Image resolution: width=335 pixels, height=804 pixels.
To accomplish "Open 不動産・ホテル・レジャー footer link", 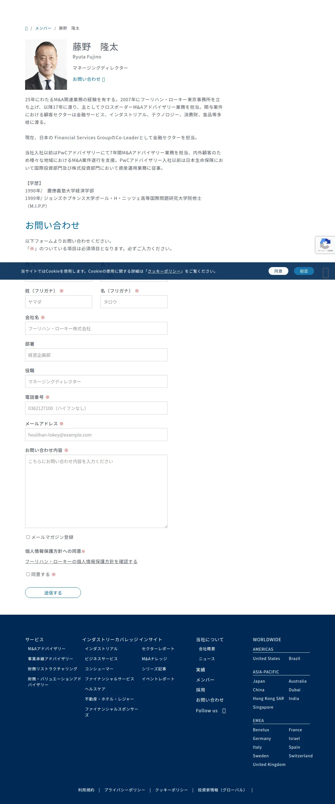I will (109, 699).
